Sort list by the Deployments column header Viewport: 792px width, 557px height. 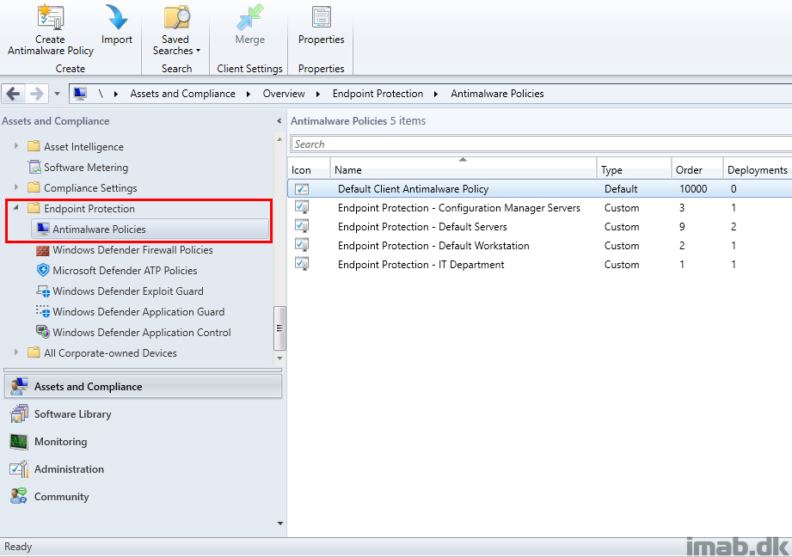(757, 170)
